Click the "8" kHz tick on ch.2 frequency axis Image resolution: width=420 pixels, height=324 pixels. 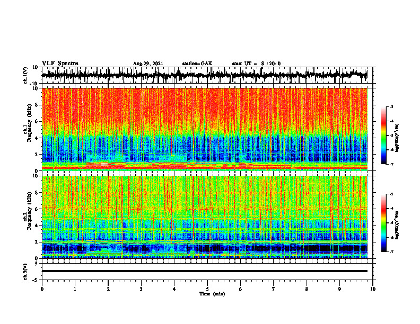pyautogui.click(x=37, y=193)
